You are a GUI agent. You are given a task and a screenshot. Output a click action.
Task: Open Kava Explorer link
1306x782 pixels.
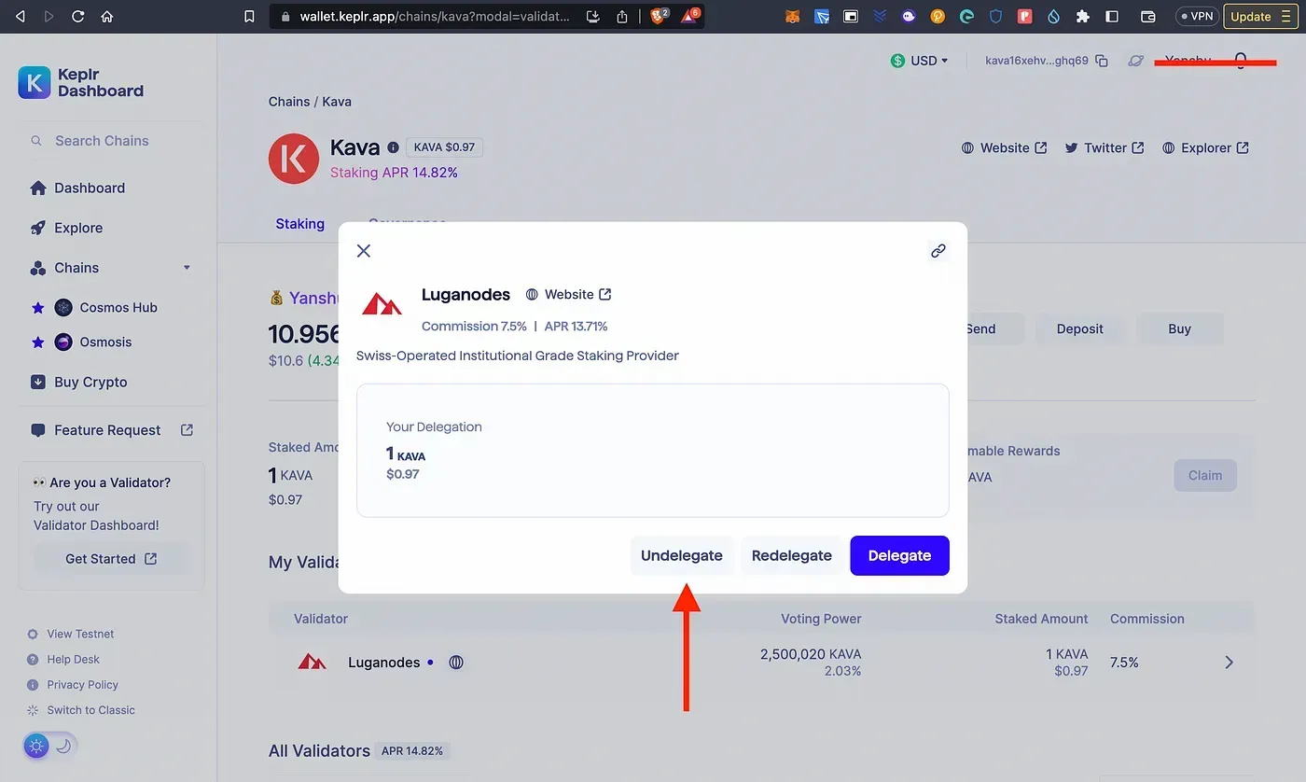(1205, 147)
